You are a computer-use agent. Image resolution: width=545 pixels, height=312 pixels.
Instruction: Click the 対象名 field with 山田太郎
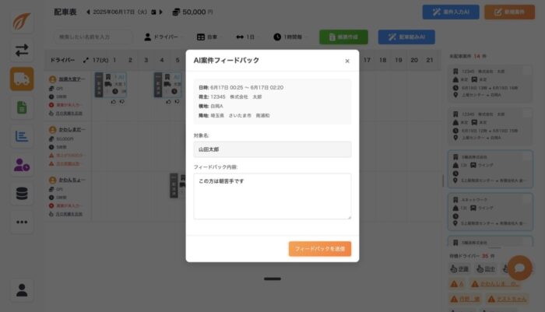272,149
